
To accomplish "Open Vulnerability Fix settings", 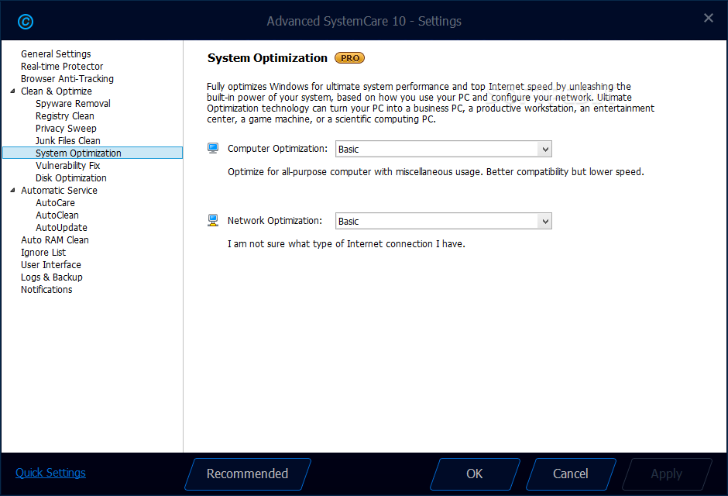I will click(x=68, y=166).
